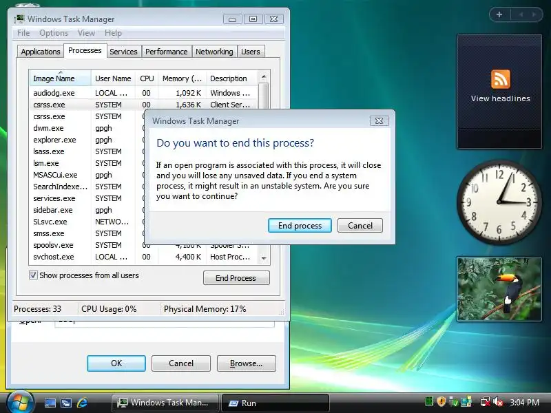Click End Process button in Task Manager

[236, 278]
